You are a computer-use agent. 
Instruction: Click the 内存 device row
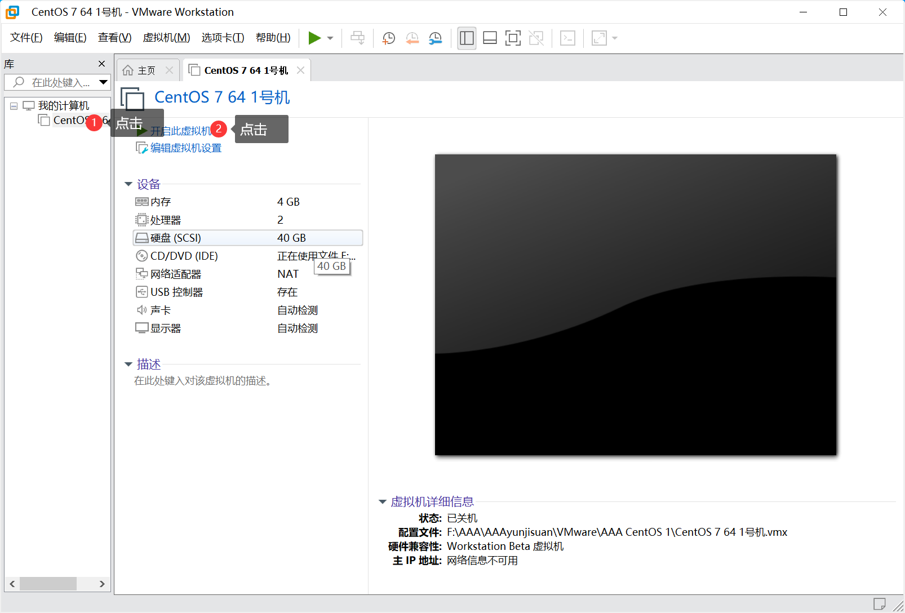(248, 202)
